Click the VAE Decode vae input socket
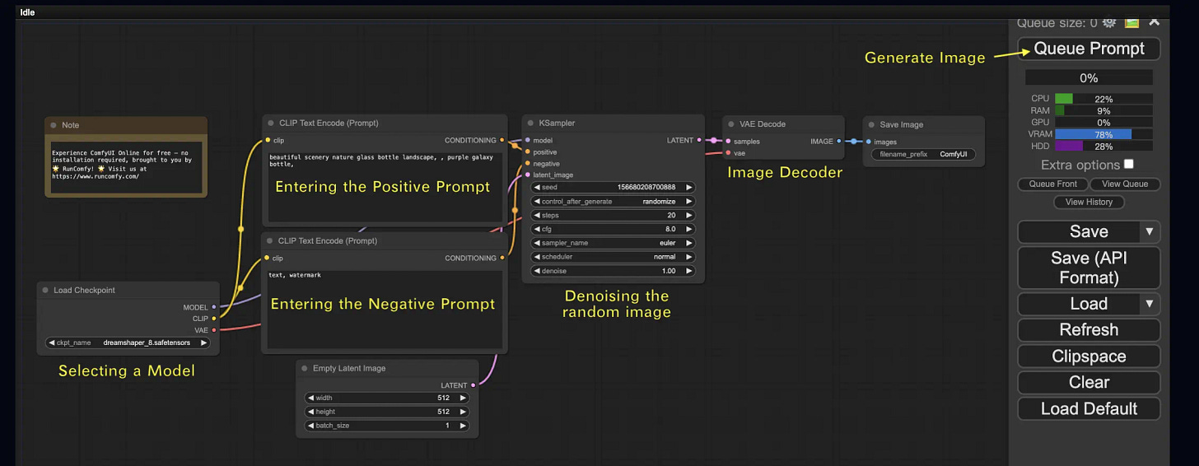 728,153
